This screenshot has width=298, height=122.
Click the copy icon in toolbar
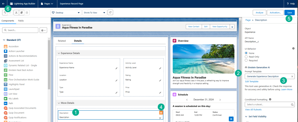22,13
